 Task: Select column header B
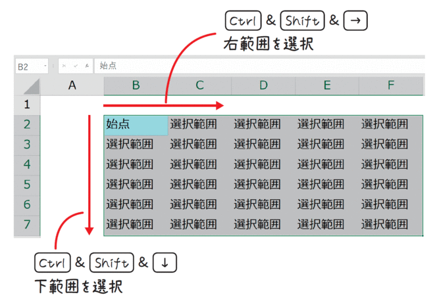(136, 85)
